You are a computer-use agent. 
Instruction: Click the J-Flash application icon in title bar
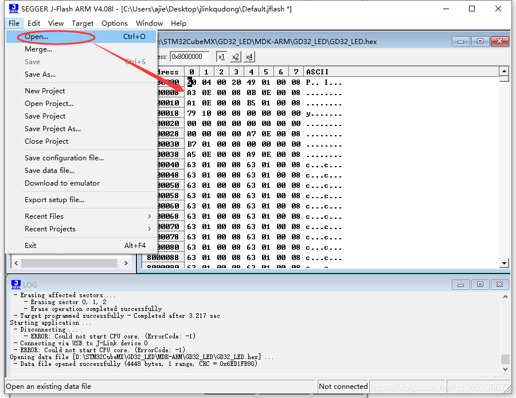(14, 9)
